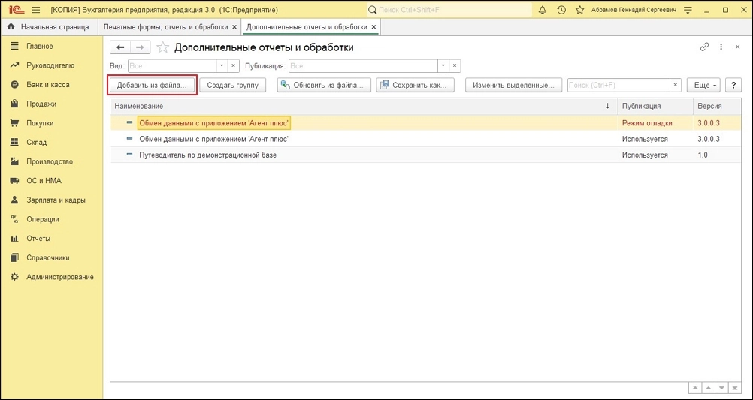Jump to list end button
This screenshot has height=400, width=753.
[734, 387]
